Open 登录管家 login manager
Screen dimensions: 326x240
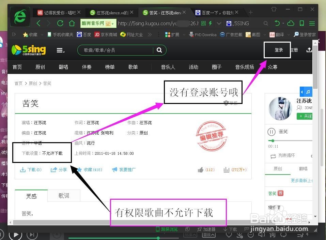(x=305, y=34)
